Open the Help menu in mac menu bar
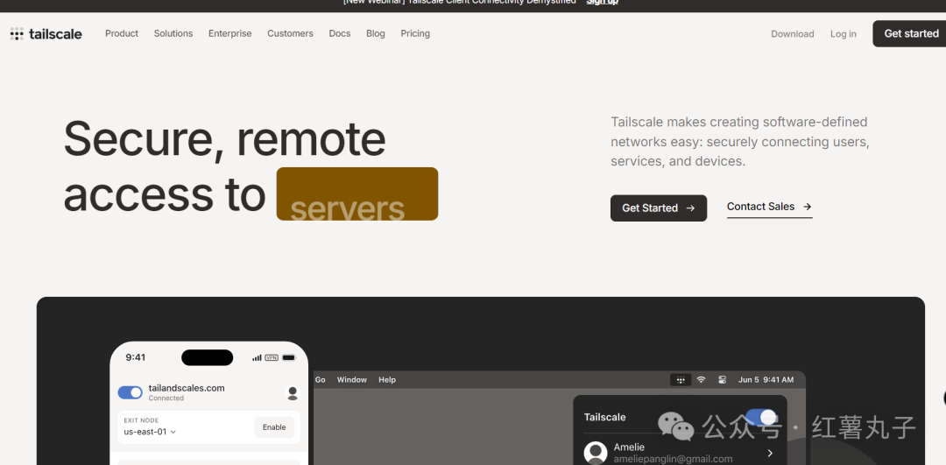Screen dimensions: 946x465 pyautogui.click(x=387, y=380)
